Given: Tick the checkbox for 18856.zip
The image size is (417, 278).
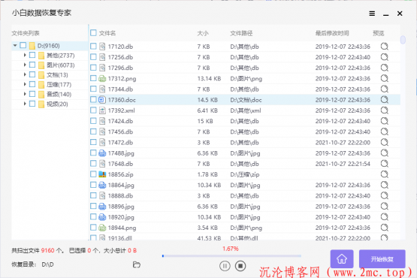Looking at the screenshot, I should point(93,174).
